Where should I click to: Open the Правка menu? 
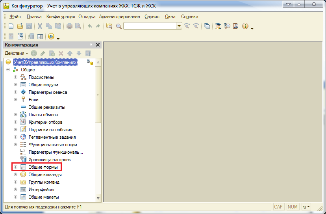click(34, 17)
